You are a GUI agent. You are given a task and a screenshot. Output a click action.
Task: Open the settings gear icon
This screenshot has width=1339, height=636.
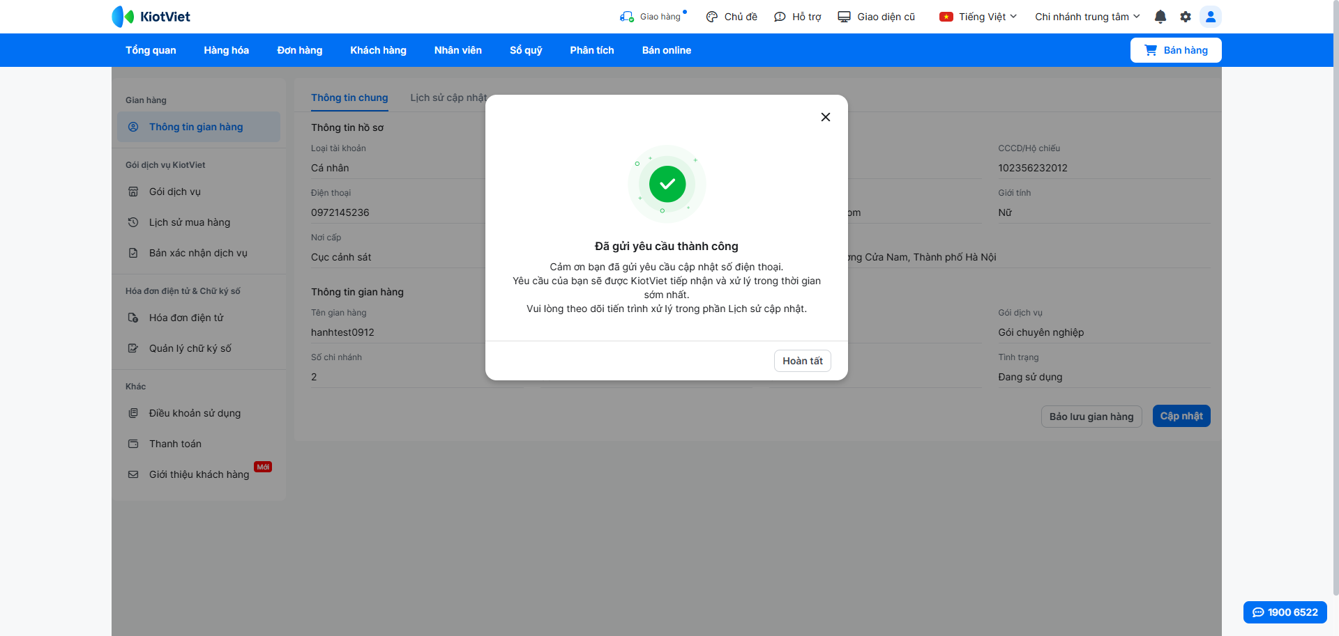pyautogui.click(x=1186, y=17)
